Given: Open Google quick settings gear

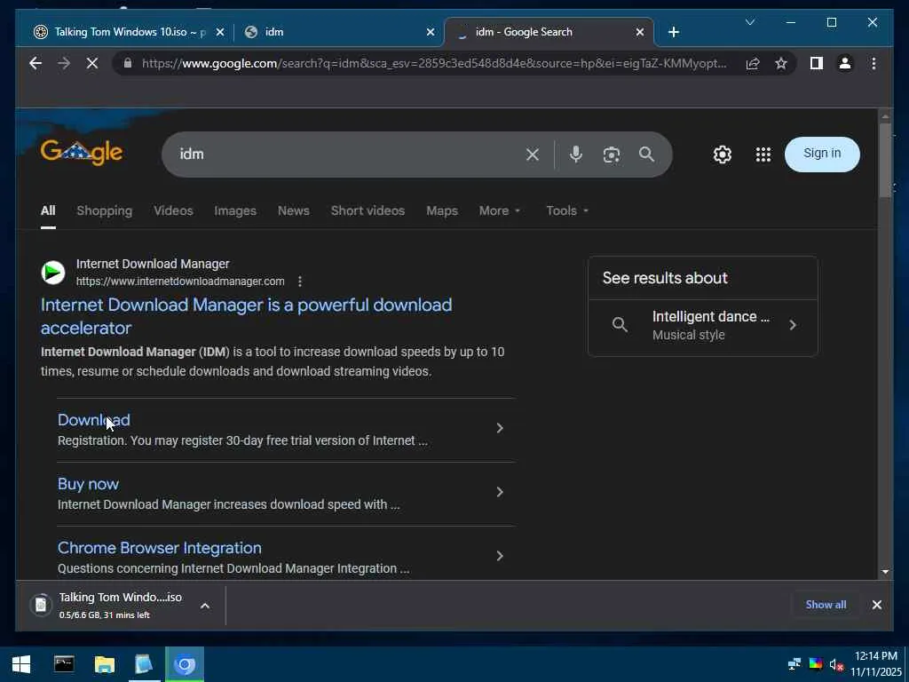Looking at the screenshot, I should click(723, 155).
